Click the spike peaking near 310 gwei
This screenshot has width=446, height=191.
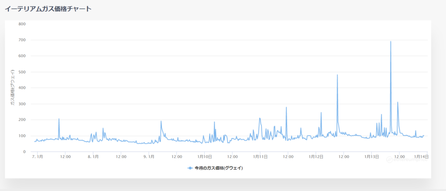click(398, 103)
